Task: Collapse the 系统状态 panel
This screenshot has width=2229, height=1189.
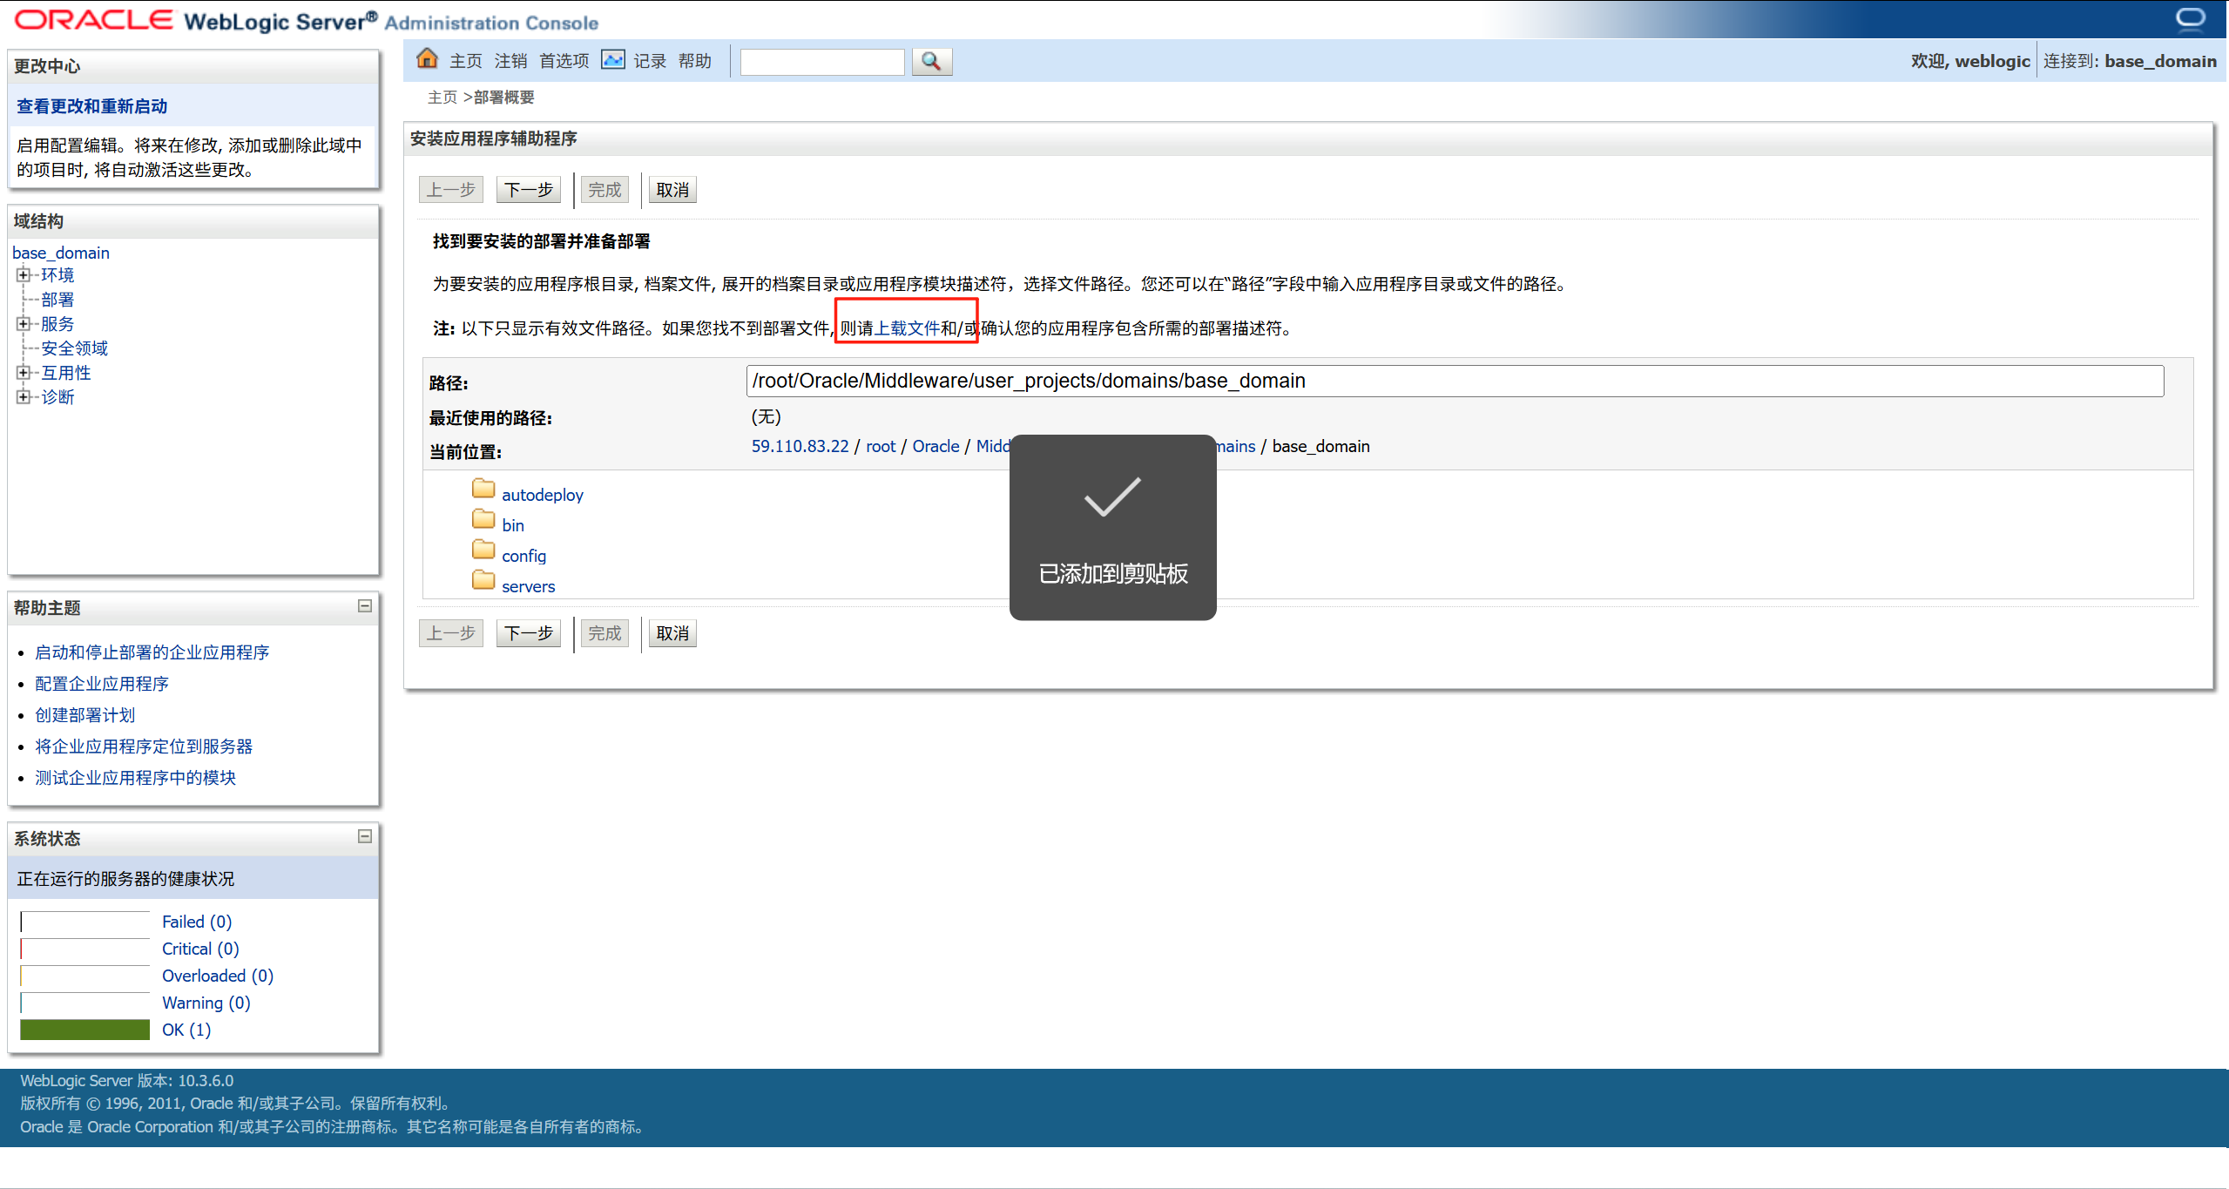Action: click(365, 836)
